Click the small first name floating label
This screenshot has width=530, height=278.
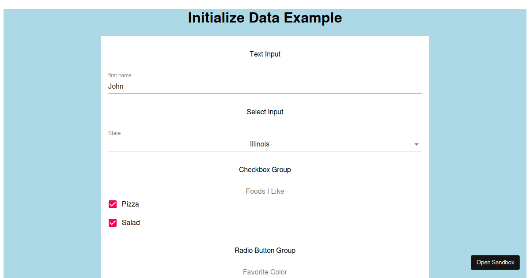(x=120, y=75)
